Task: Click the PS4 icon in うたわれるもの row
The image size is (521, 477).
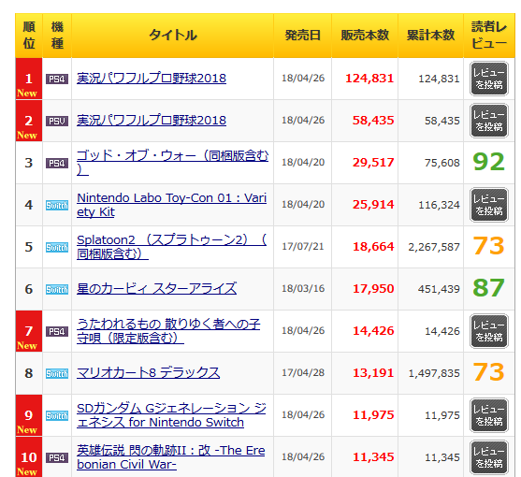Action: coord(57,331)
